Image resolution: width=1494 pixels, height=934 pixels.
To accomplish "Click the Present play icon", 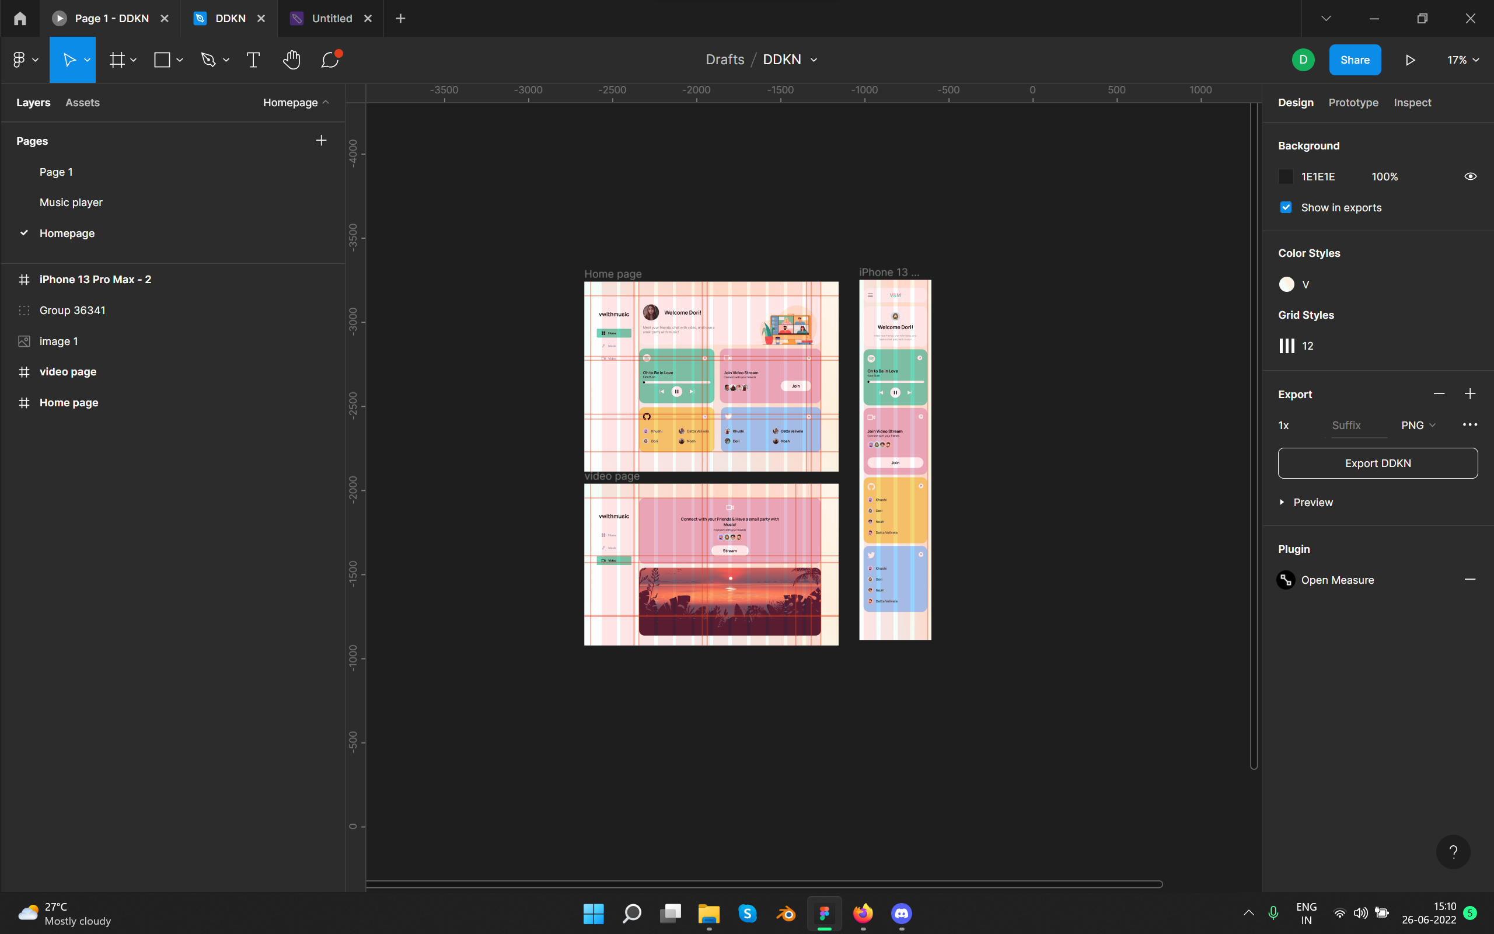I will [1410, 60].
